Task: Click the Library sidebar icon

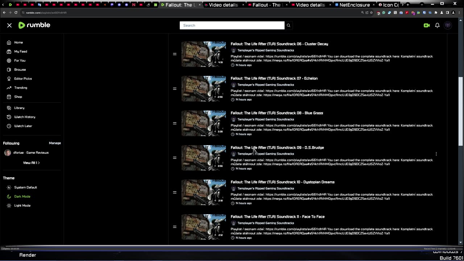Action: pyautogui.click(x=9, y=108)
